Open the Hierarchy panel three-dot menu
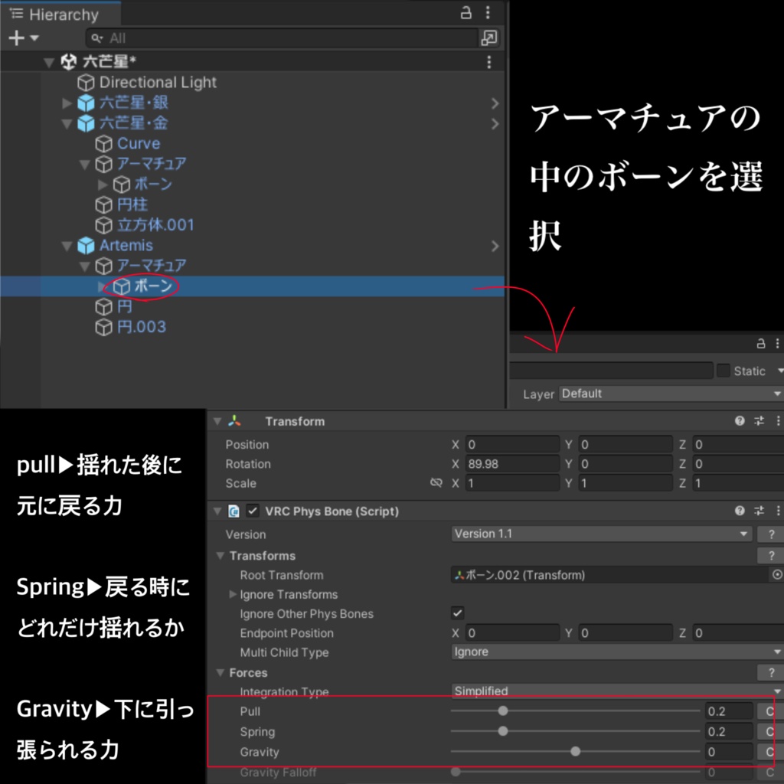The width and height of the screenshot is (784, 784). point(488,12)
